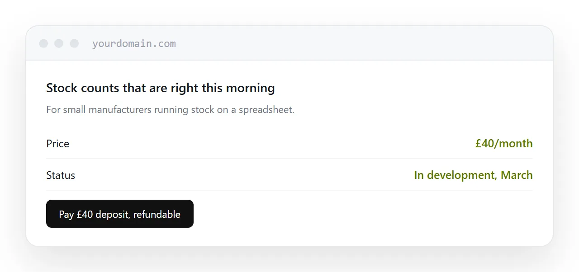579x272 pixels.
Task: Click the 'Status' row label
Action: coord(61,175)
